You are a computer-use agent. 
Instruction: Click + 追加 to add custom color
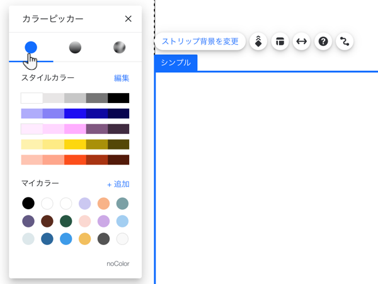[x=118, y=184]
